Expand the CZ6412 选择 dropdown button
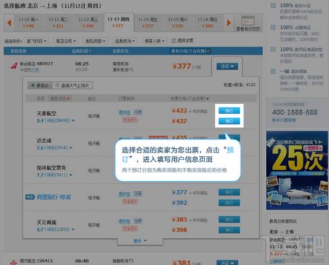The image size is (329, 265). [x=227, y=262]
